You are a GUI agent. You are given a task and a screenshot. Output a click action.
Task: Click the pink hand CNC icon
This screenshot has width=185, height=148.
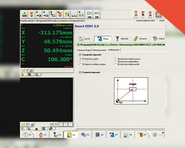[x=150, y=14]
